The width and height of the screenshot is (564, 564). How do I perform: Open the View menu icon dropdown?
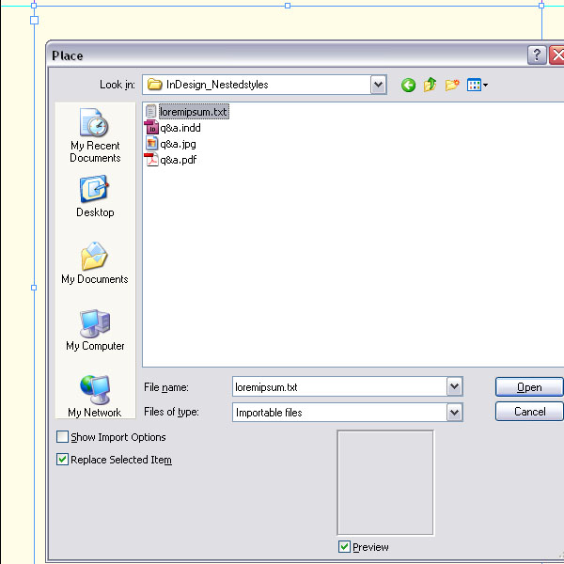click(478, 85)
